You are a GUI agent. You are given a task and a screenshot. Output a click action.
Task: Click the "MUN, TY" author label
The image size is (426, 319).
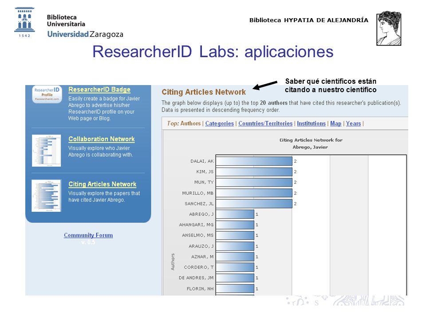click(x=204, y=182)
